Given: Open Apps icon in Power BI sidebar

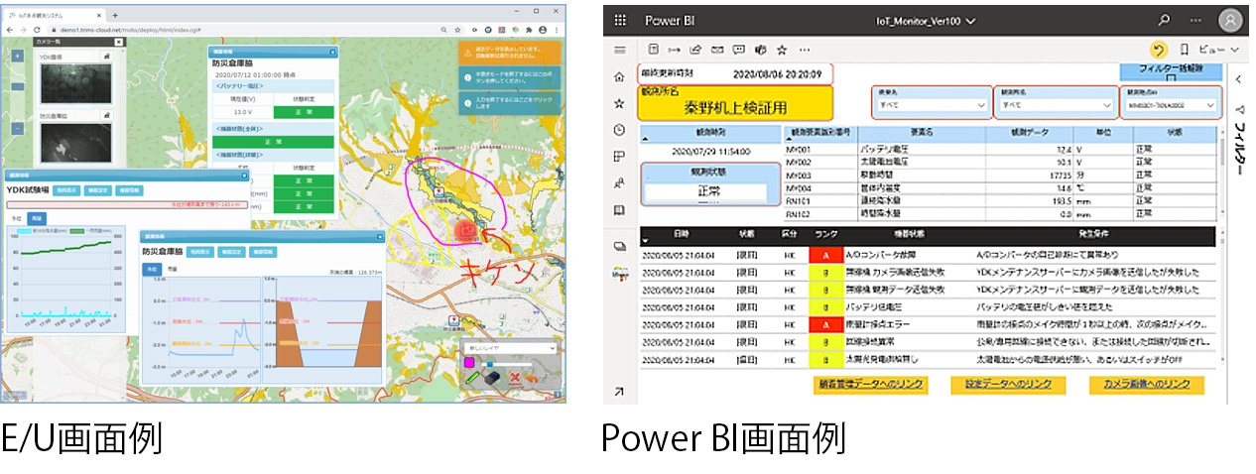Looking at the screenshot, I should 620,157.
